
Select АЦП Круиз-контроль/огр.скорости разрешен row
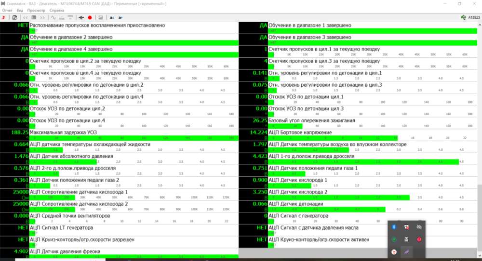pos(119,242)
